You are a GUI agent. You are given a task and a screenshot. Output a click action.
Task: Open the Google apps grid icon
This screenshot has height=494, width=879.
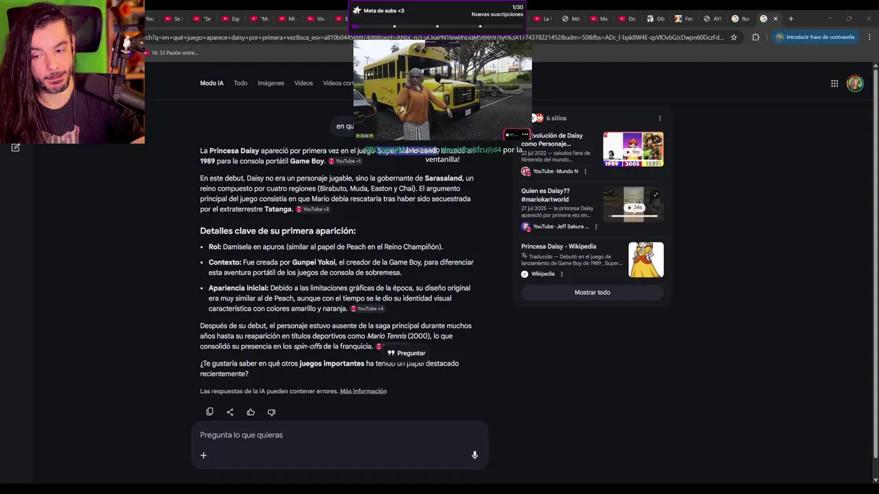[834, 84]
